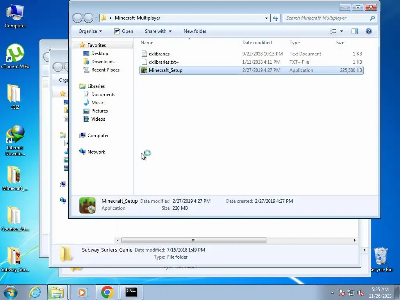Click the Subway_Surfers_Game folder icon in background details pane

coord(66,254)
